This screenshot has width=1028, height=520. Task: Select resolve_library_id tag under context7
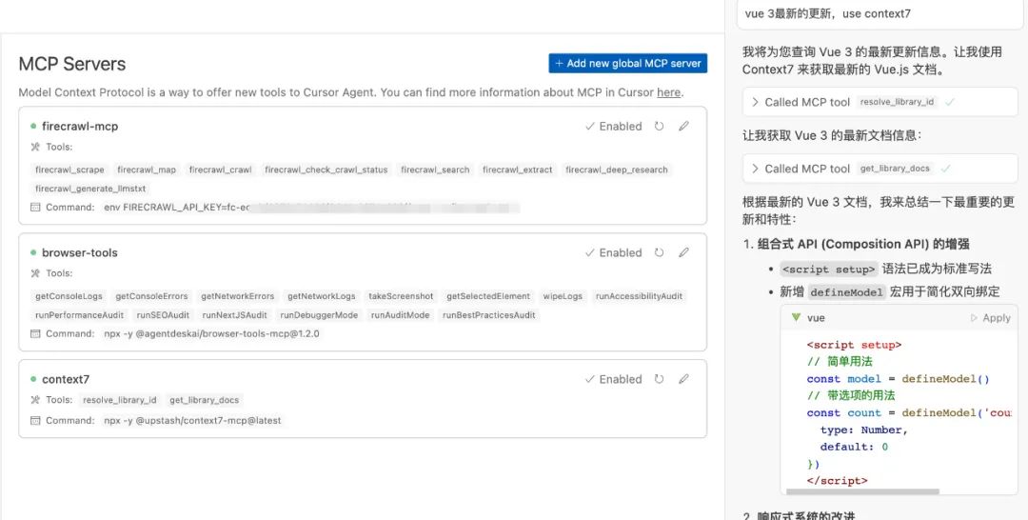[119, 400]
